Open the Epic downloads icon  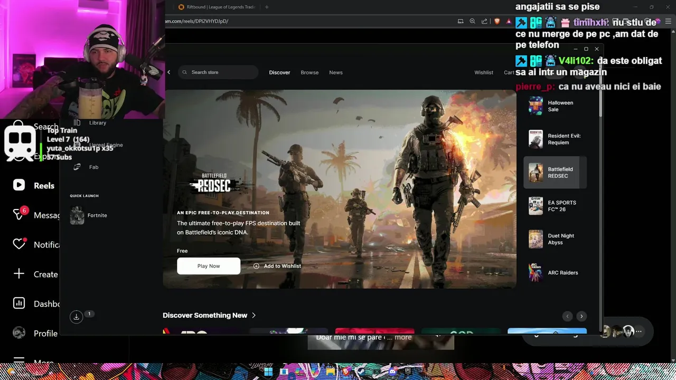point(76,317)
